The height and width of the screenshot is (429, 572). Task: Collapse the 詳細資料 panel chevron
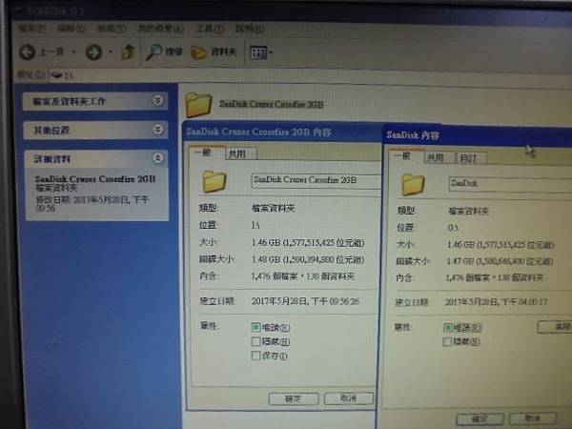pos(157,158)
